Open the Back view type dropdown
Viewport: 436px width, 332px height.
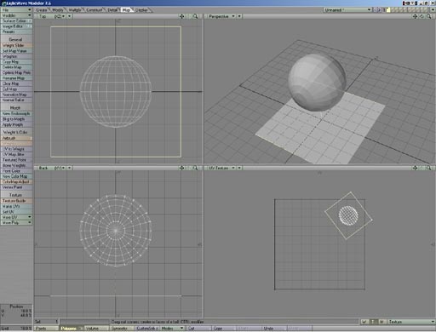click(50, 168)
